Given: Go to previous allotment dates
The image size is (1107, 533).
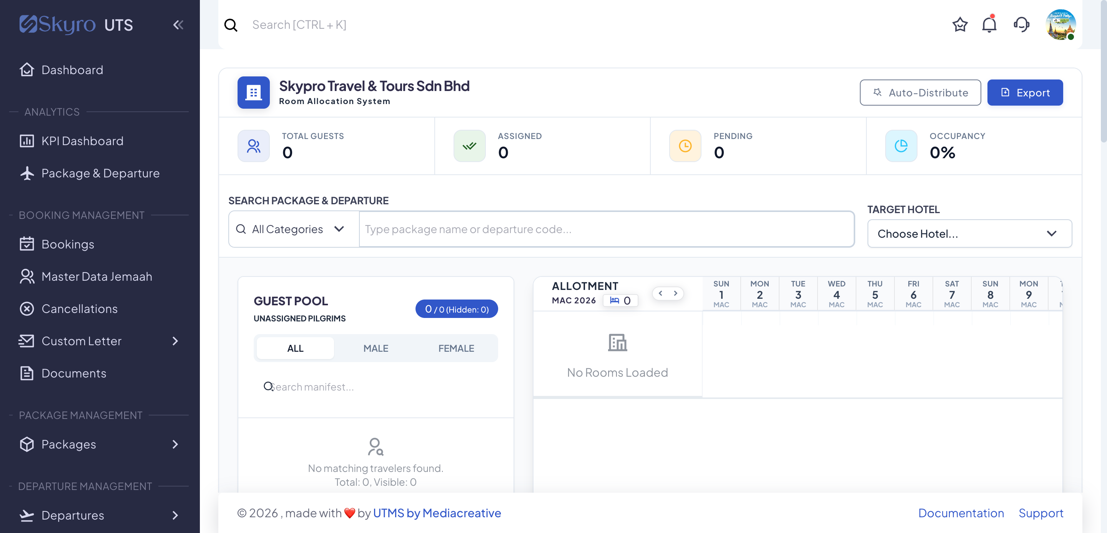Looking at the screenshot, I should [660, 293].
